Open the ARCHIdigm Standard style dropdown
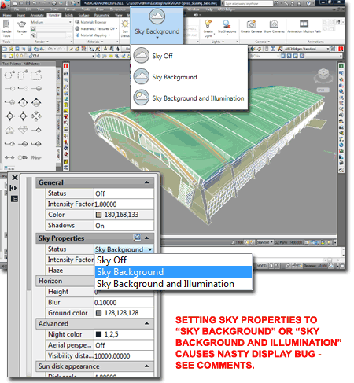This screenshot has width=354, height=383. [x=306, y=49]
